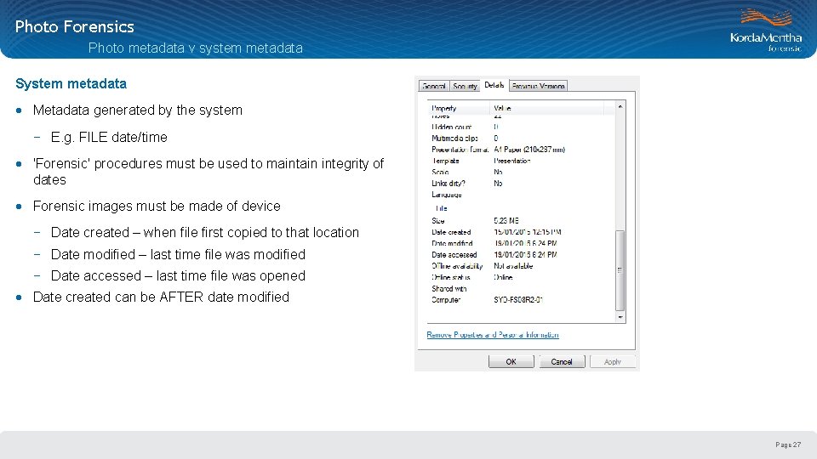Click the 5.23 MB size value
The image size is (817, 459).
click(x=506, y=221)
